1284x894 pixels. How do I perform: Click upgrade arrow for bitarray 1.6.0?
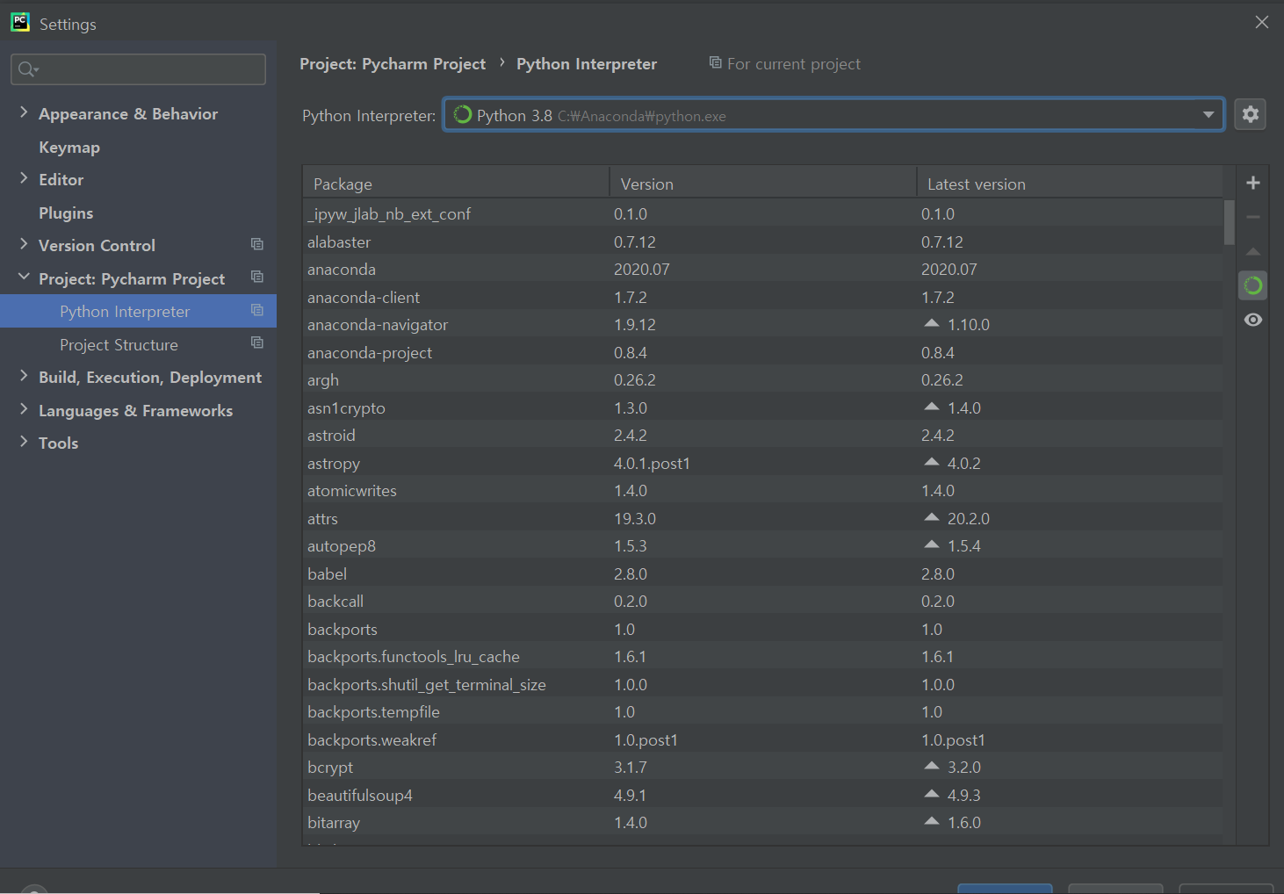click(x=932, y=821)
